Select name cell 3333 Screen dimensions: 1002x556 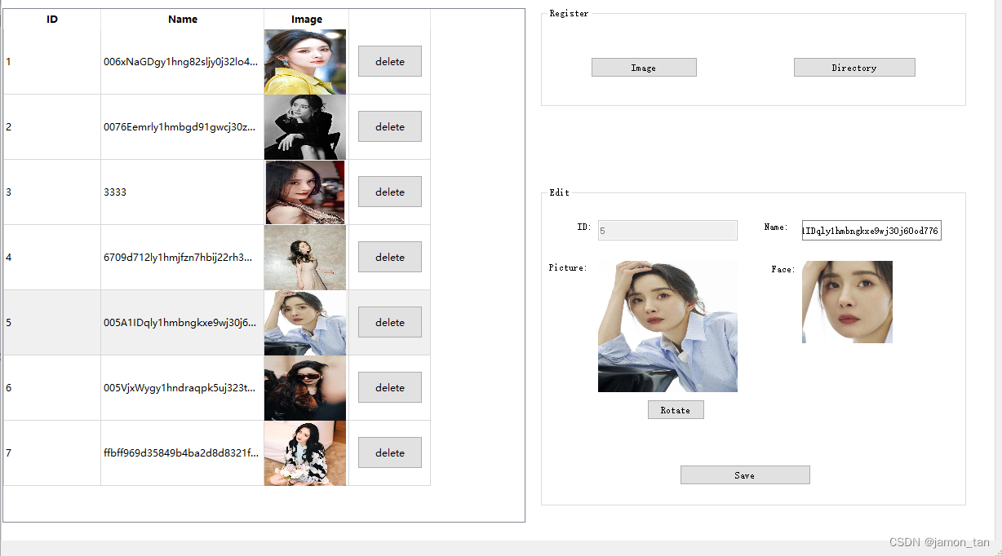(183, 192)
